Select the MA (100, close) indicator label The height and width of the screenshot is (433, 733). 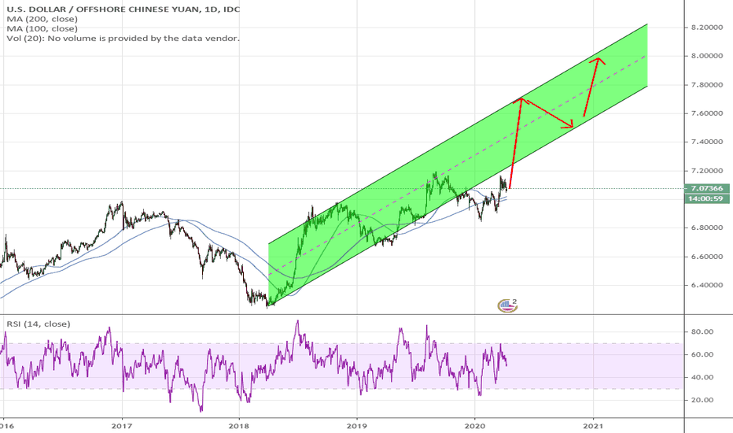(x=42, y=28)
